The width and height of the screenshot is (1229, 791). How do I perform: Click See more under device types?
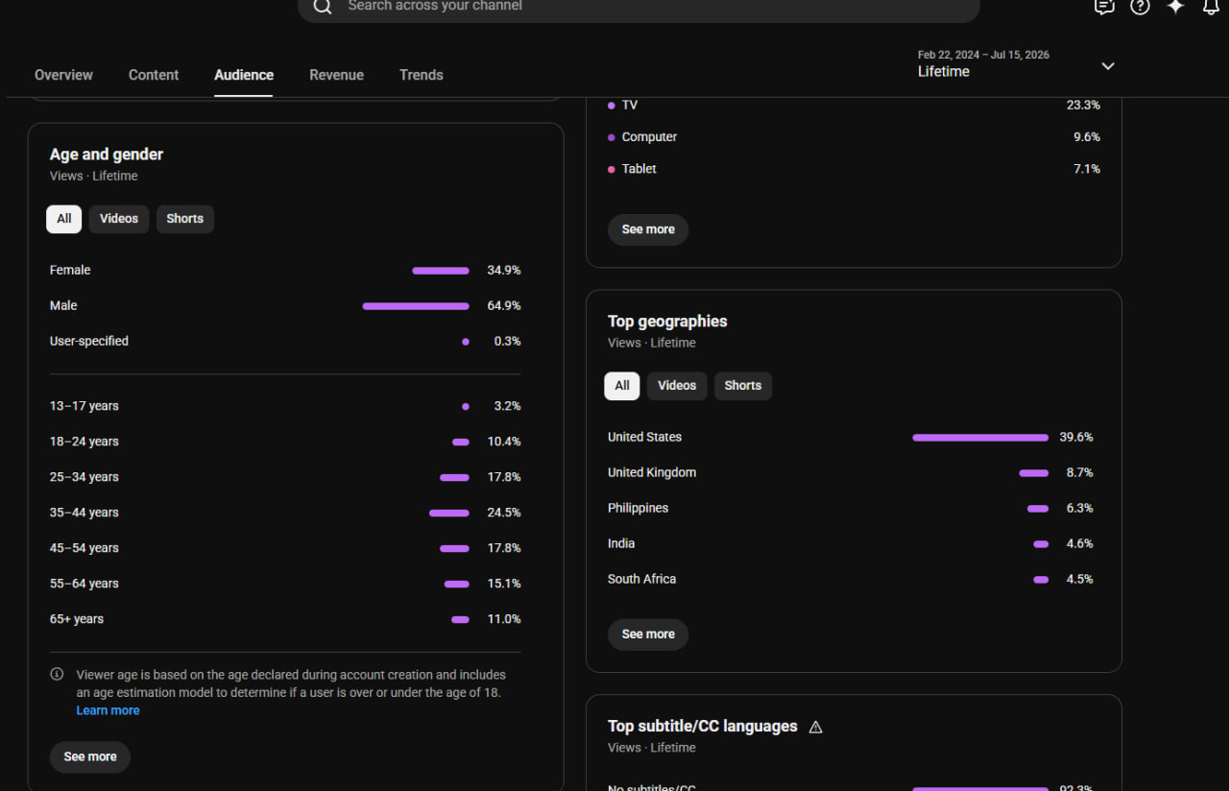click(648, 229)
